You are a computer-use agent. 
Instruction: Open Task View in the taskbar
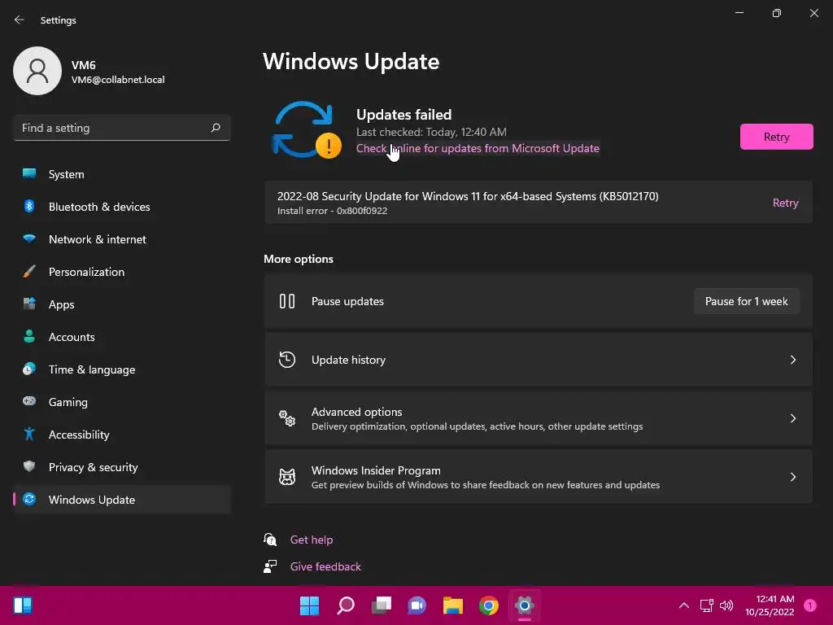pos(381,605)
